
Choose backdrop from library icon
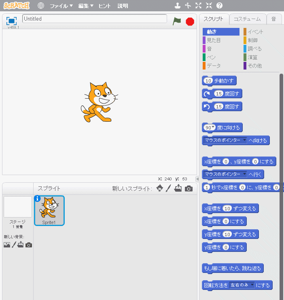pos(7,245)
